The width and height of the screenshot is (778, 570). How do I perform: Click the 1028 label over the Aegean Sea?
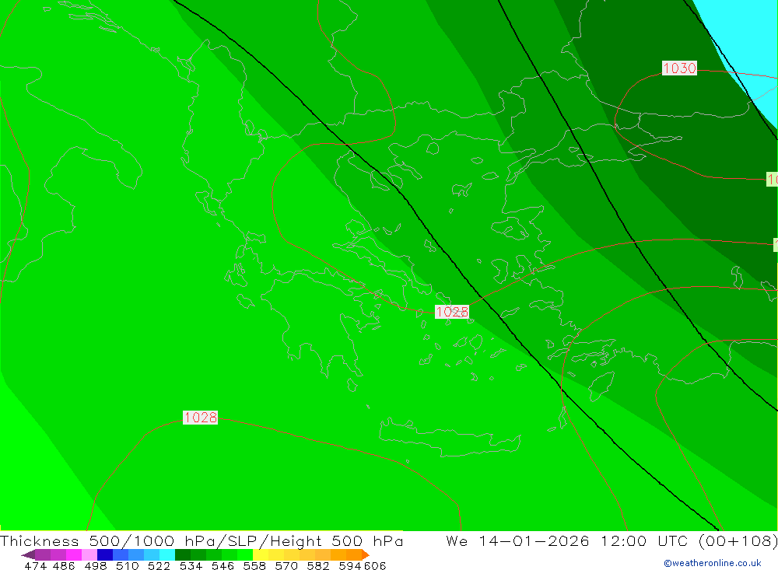451,312
